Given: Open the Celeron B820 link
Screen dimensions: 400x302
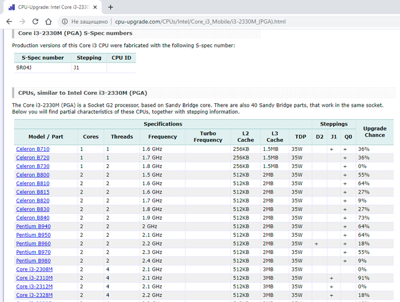Looking at the screenshot, I should pos(33,200).
